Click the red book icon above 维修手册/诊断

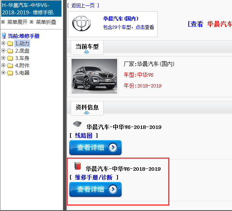coord(78,166)
